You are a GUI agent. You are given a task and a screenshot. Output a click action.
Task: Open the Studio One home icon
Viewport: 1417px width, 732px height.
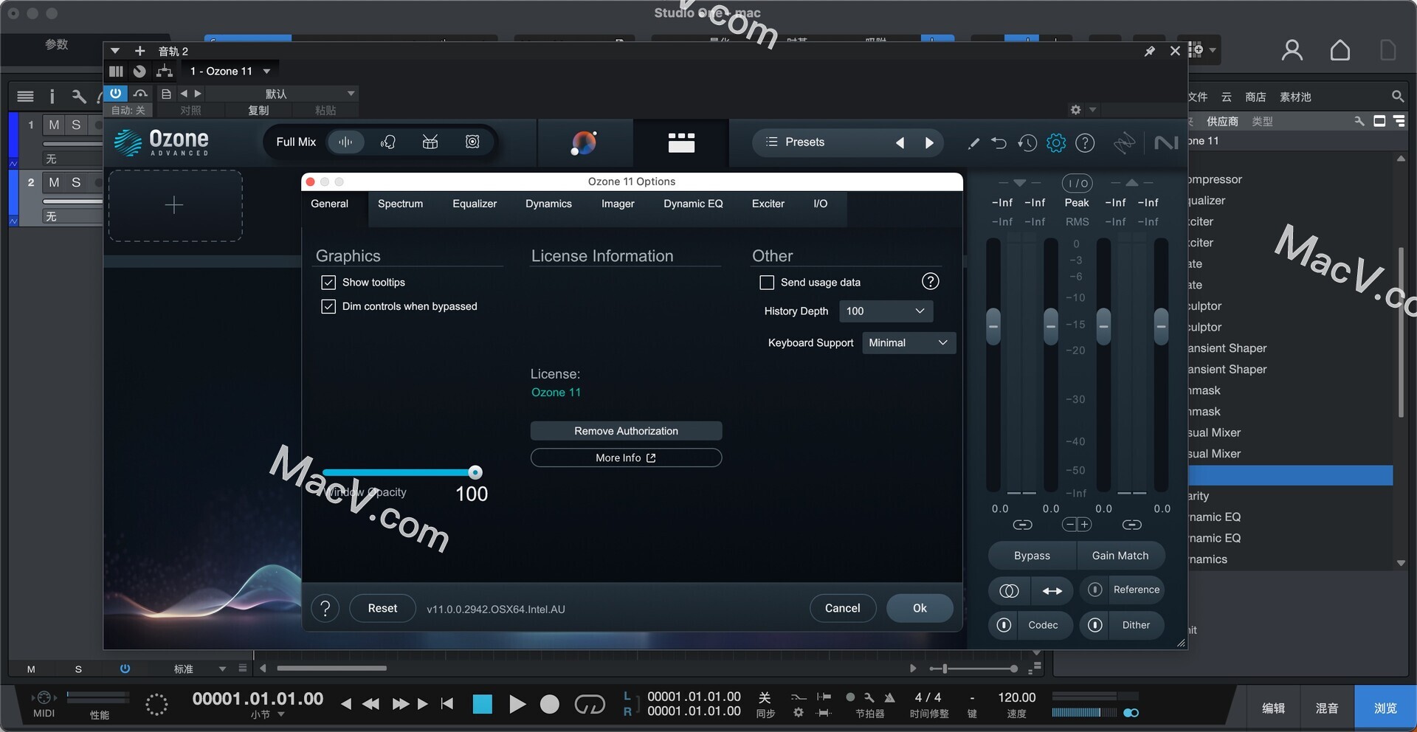[x=1340, y=50]
